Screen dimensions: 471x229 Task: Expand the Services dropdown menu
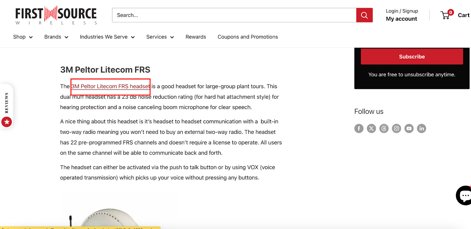160,37
